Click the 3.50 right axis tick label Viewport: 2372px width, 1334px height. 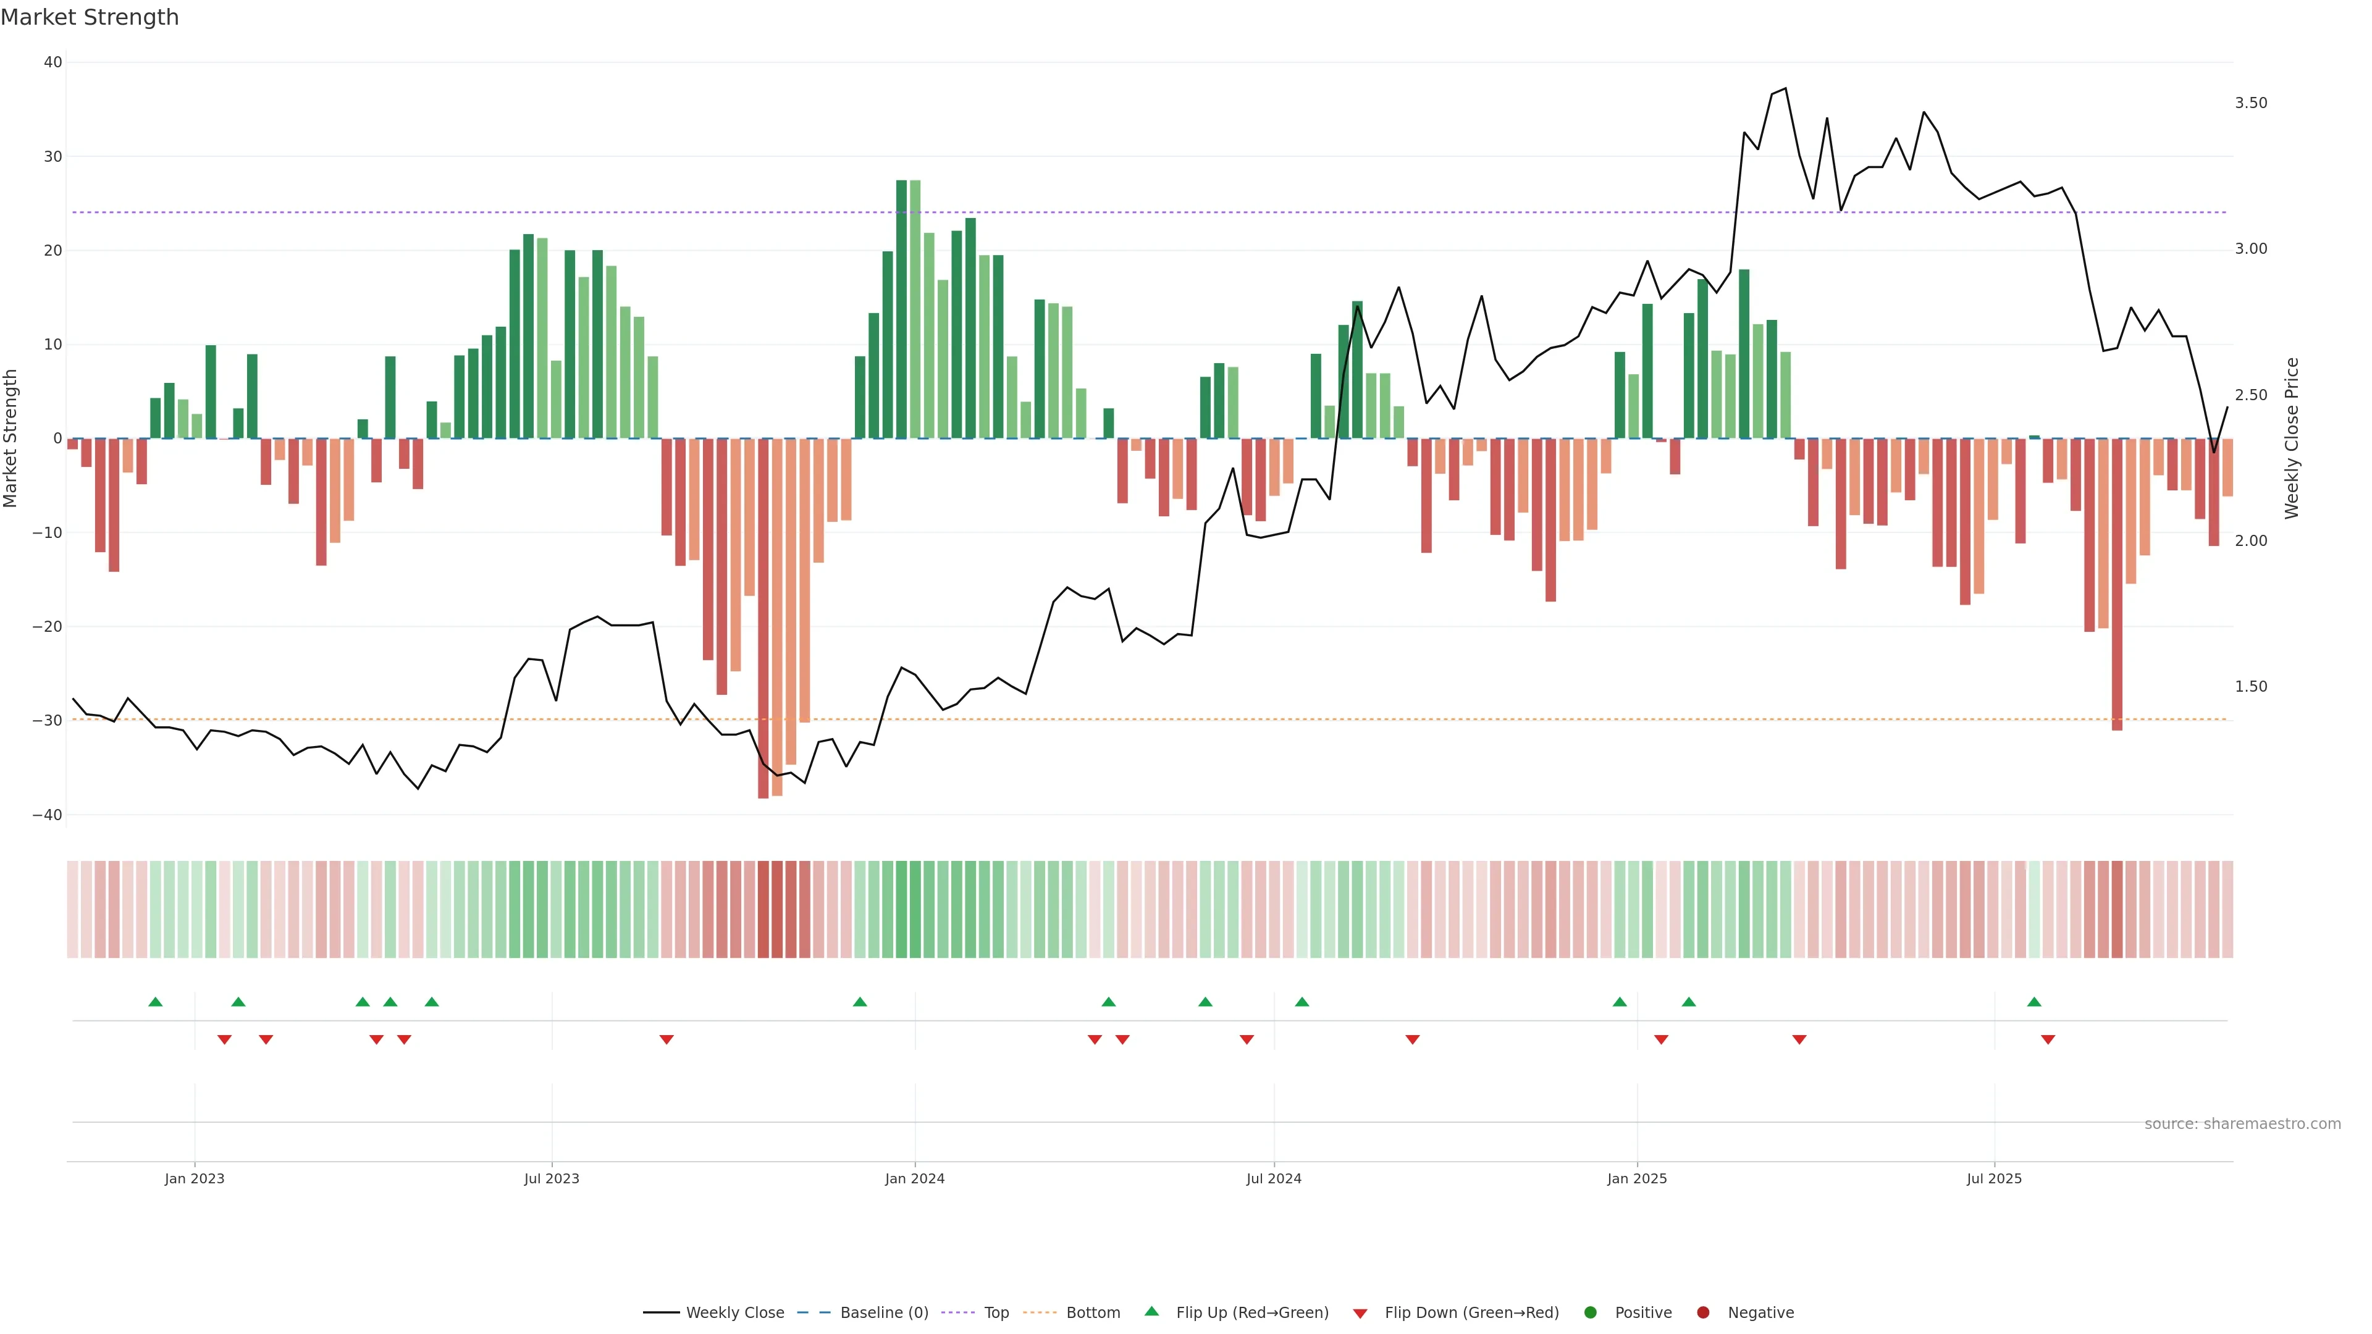tap(2250, 102)
